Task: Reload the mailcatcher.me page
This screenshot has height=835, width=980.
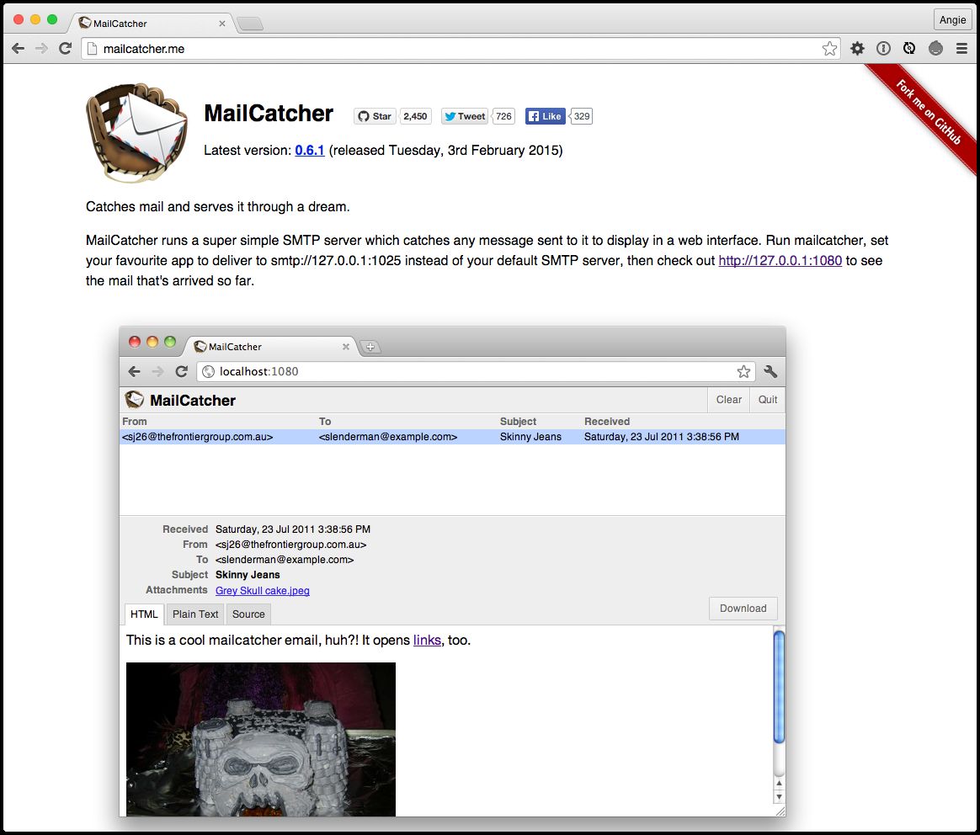Action: pos(65,49)
